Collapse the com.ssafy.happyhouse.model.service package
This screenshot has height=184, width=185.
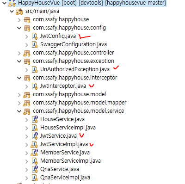point(19,111)
